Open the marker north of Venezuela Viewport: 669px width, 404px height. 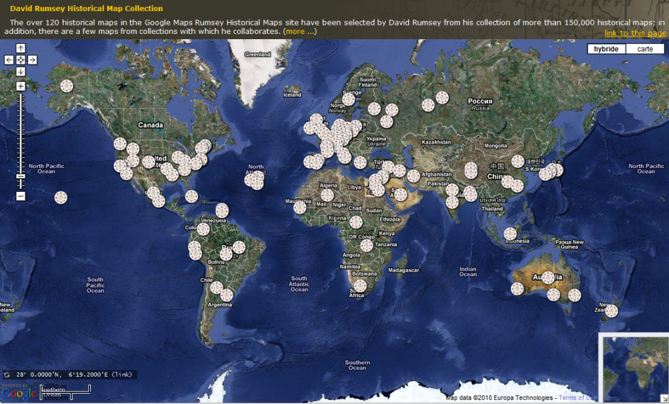point(222,210)
